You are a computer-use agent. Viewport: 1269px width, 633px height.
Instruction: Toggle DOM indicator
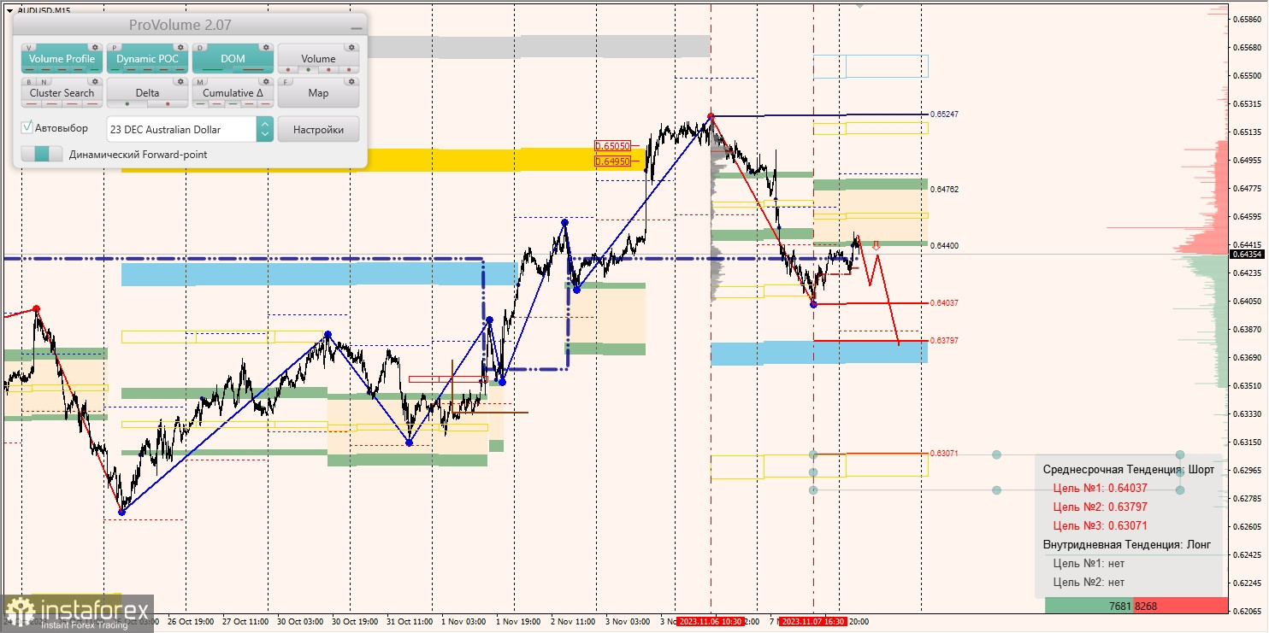233,58
